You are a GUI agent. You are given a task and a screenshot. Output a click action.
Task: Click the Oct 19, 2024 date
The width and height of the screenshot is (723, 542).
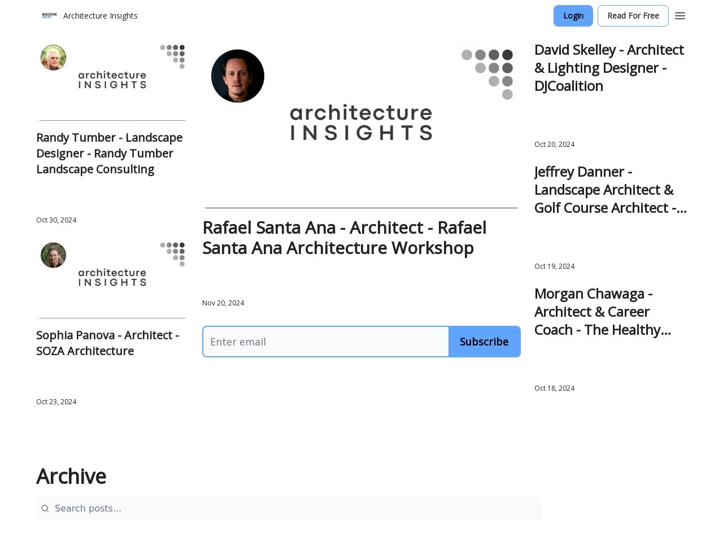[554, 266]
